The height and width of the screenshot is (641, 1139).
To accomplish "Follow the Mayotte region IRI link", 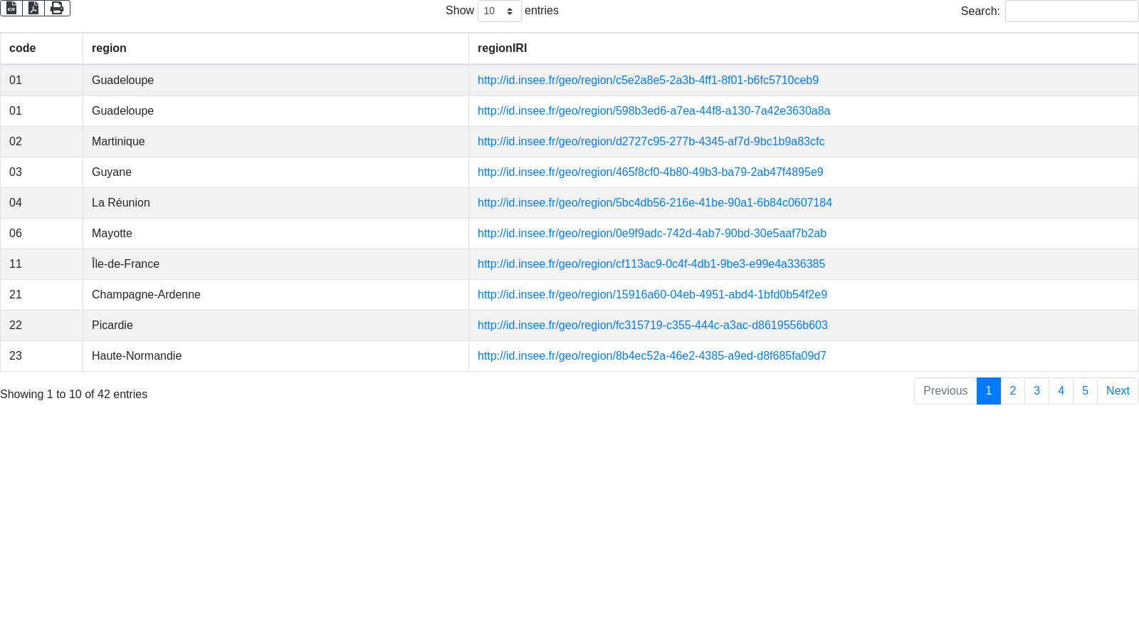I will tap(651, 234).
